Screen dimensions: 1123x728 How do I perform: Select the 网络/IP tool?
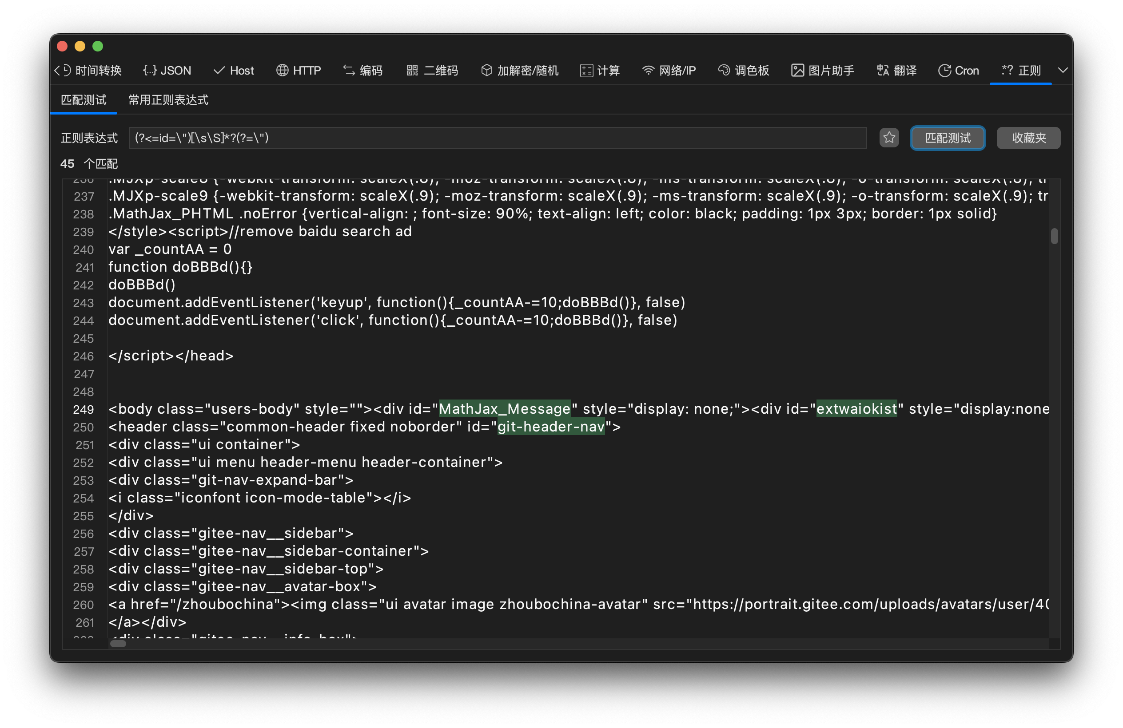[669, 70]
